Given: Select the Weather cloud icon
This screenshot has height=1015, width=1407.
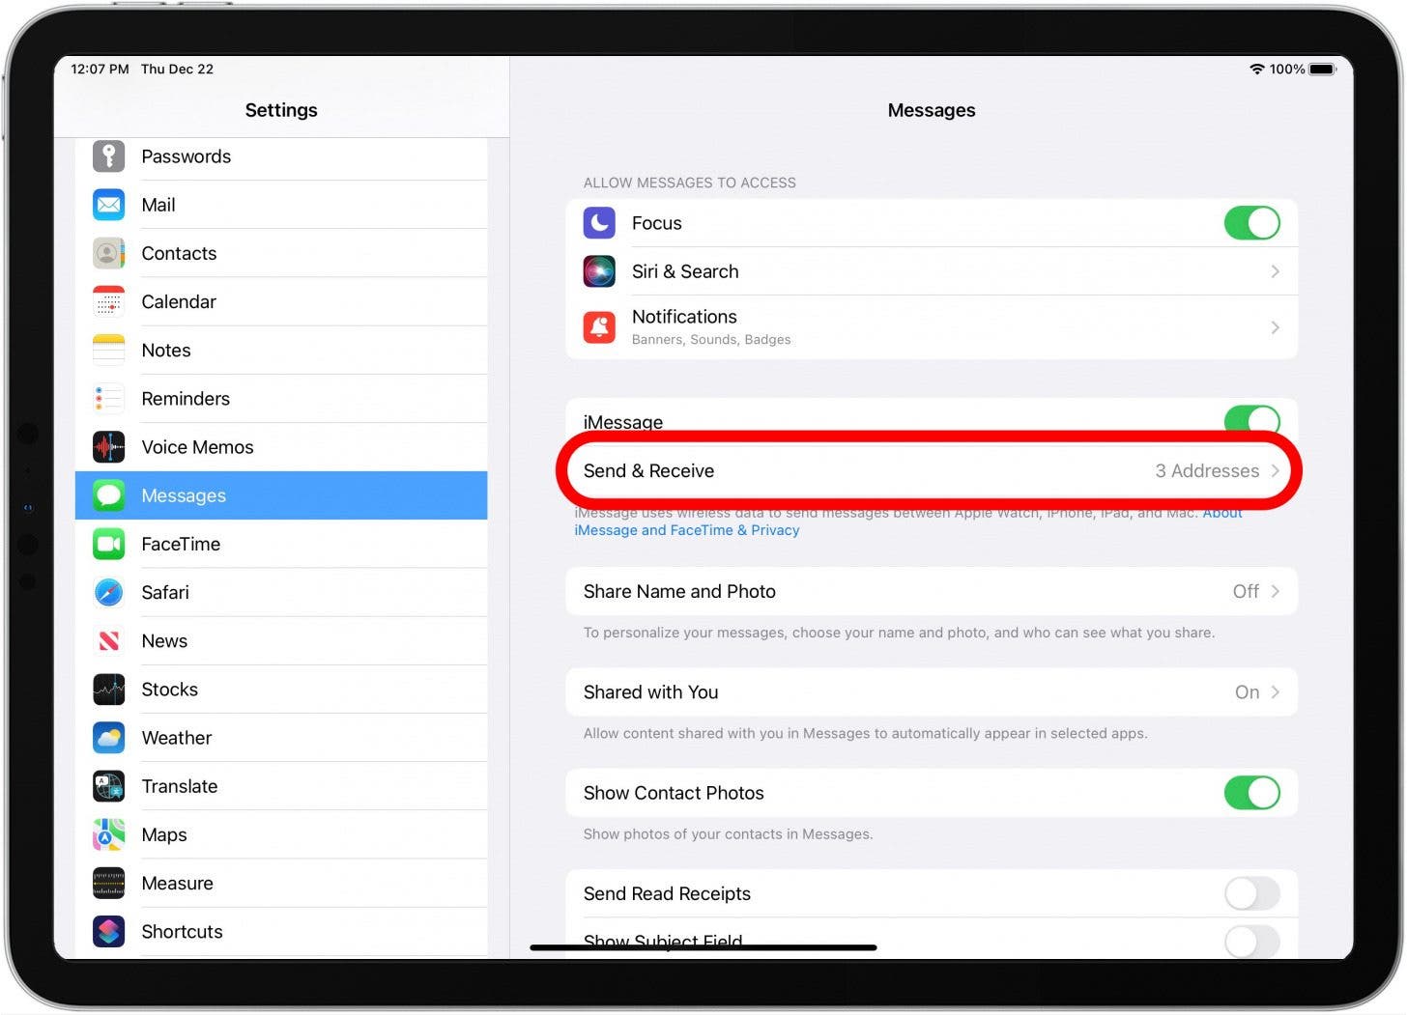Looking at the screenshot, I should (x=108, y=738).
